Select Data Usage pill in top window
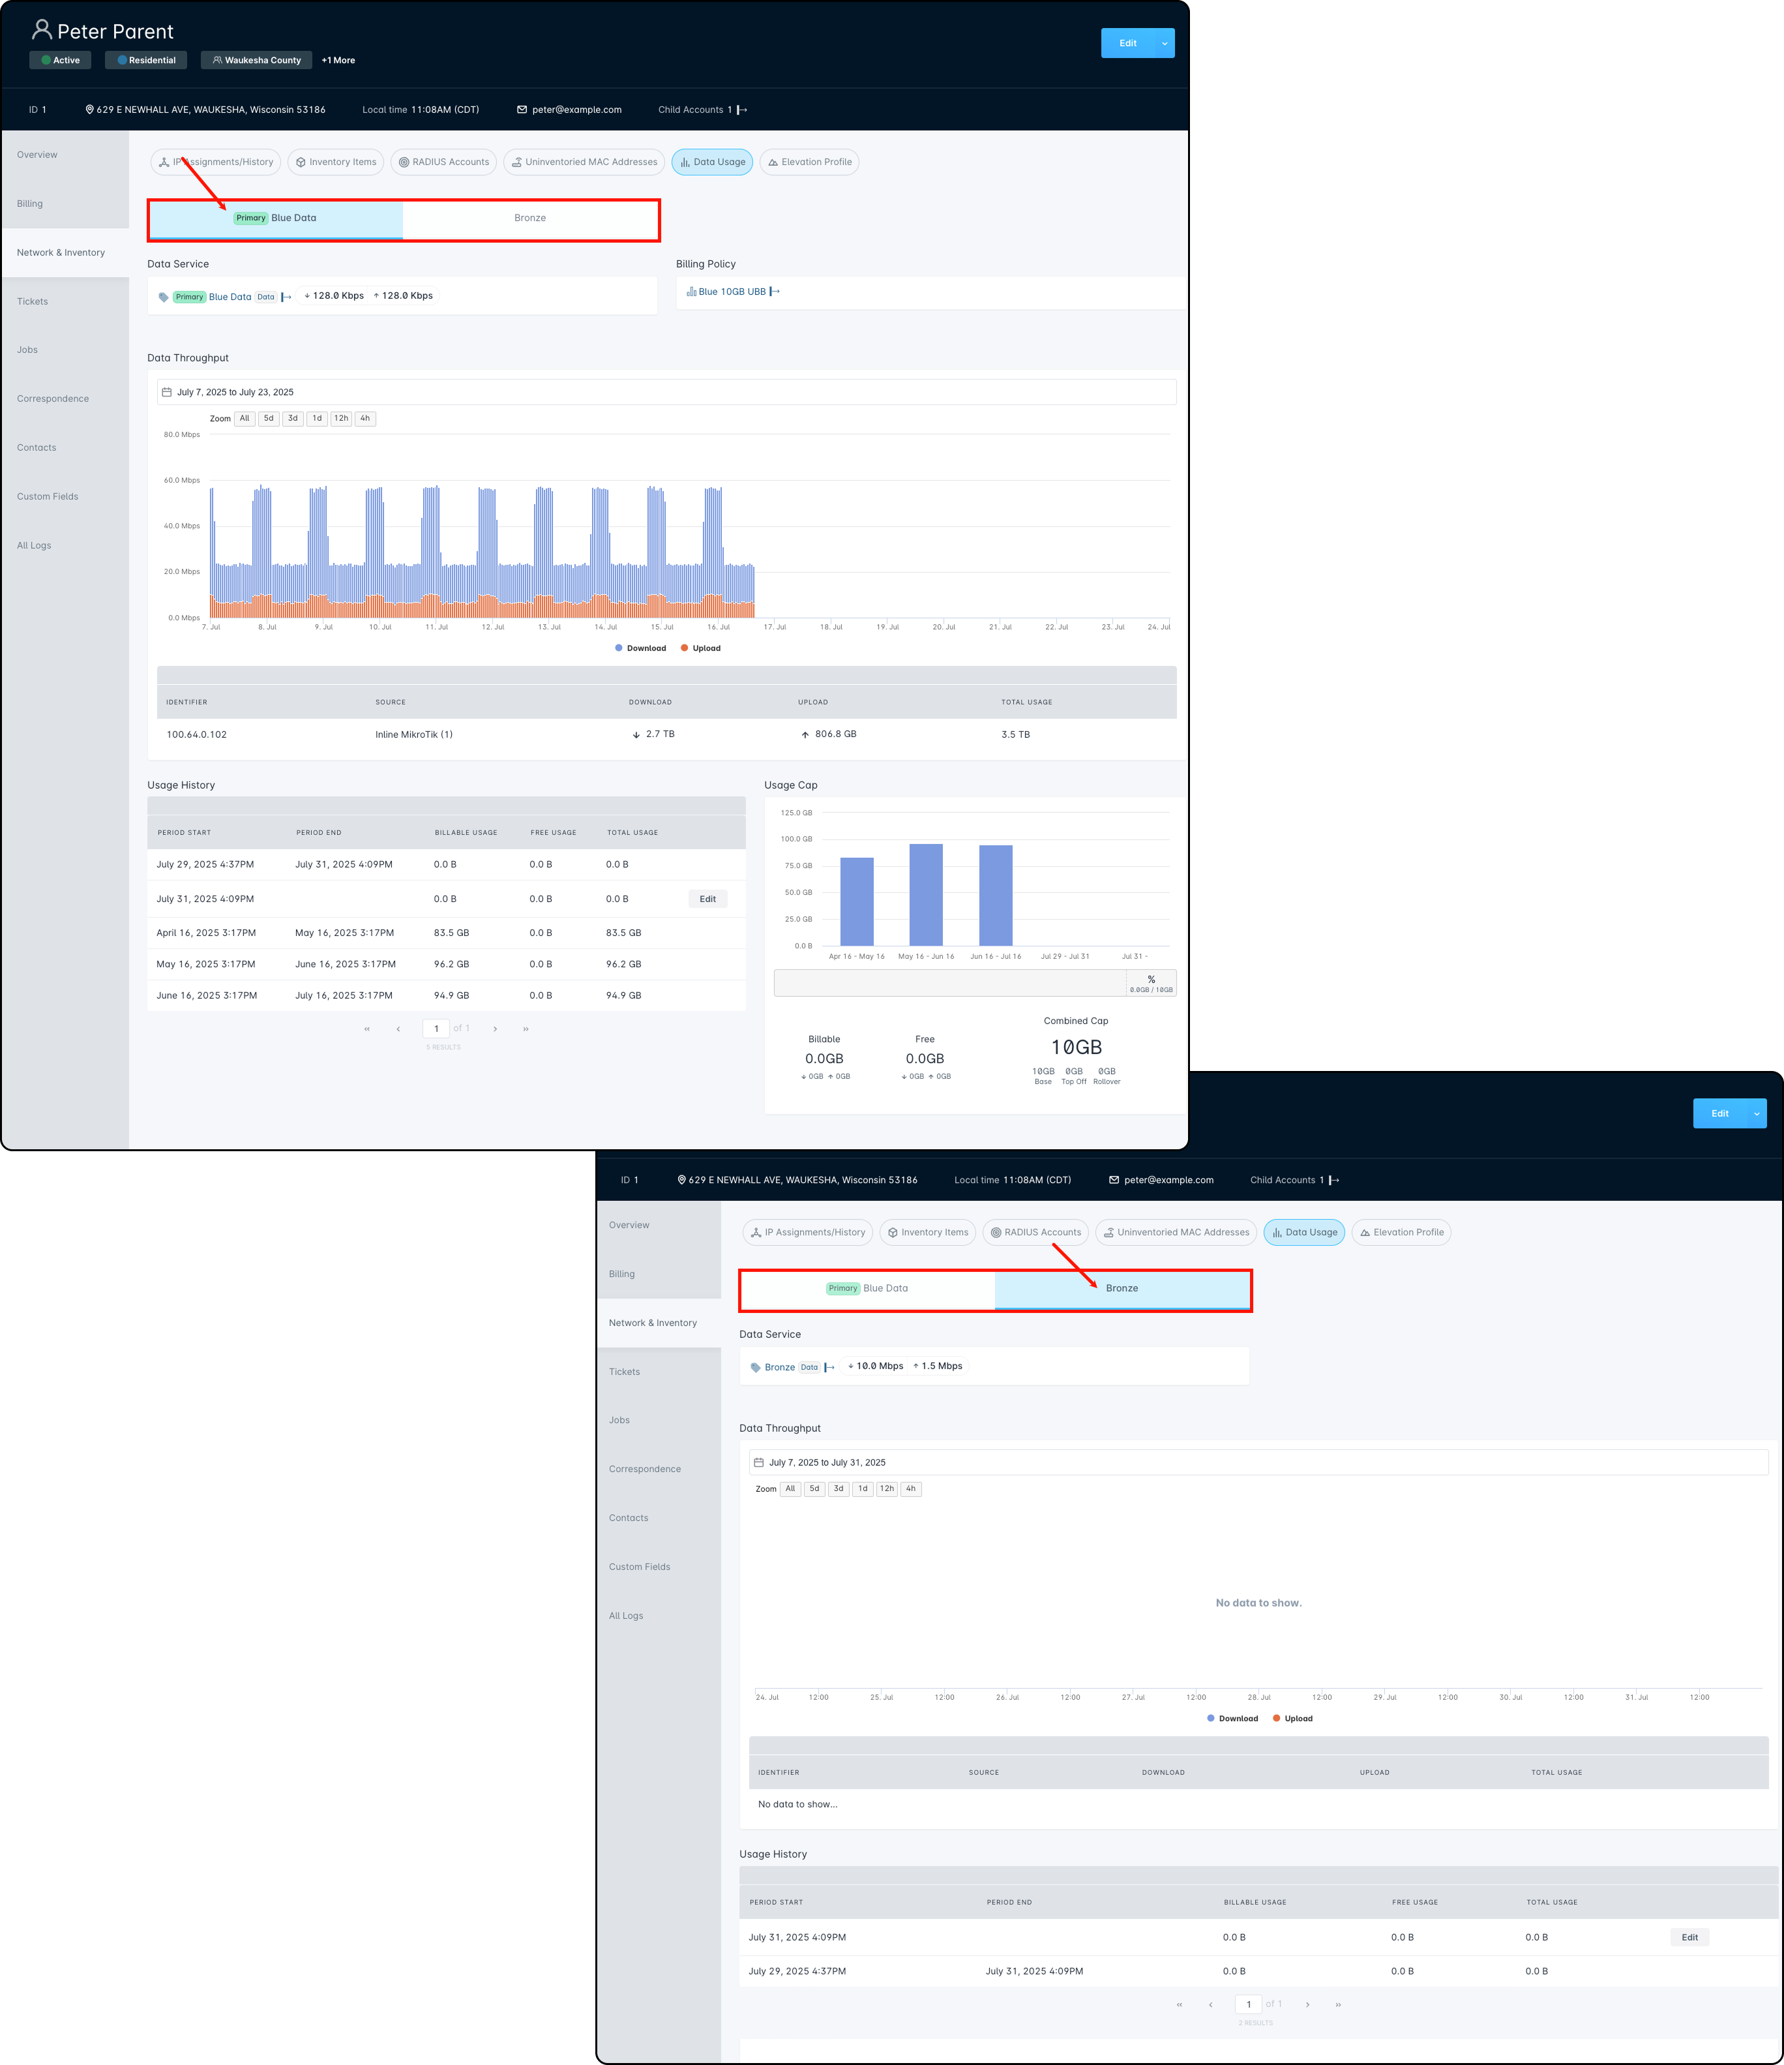 coord(712,162)
